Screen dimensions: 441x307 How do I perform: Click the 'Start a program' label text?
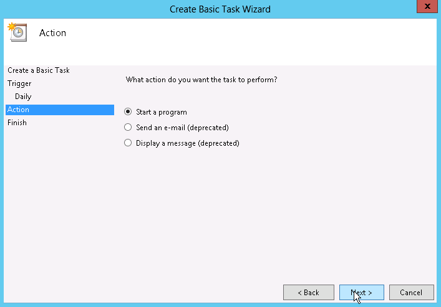coord(161,112)
